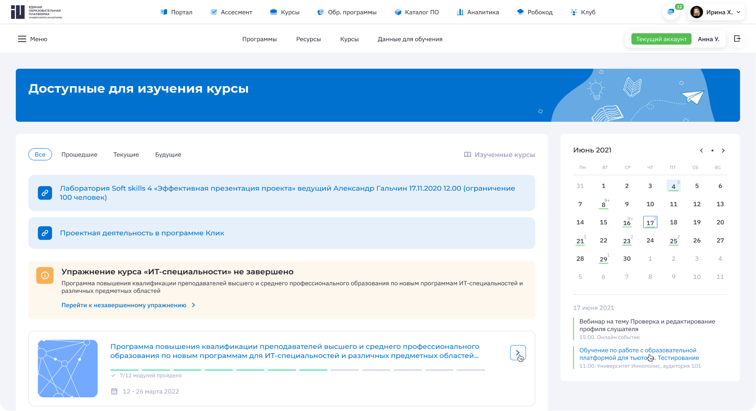
Task: Select June 30 in the calendar
Action: coord(627,258)
